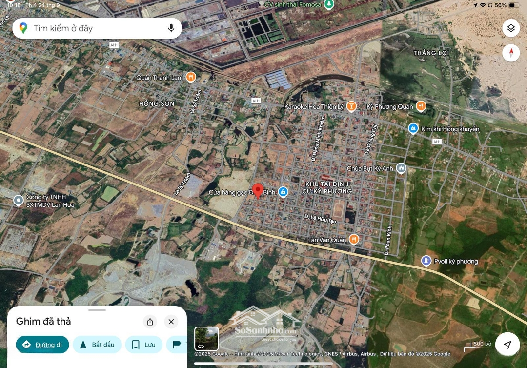Tap the microphone voice search icon
This screenshot has height=368, width=527.
click(x=171, y=28)
